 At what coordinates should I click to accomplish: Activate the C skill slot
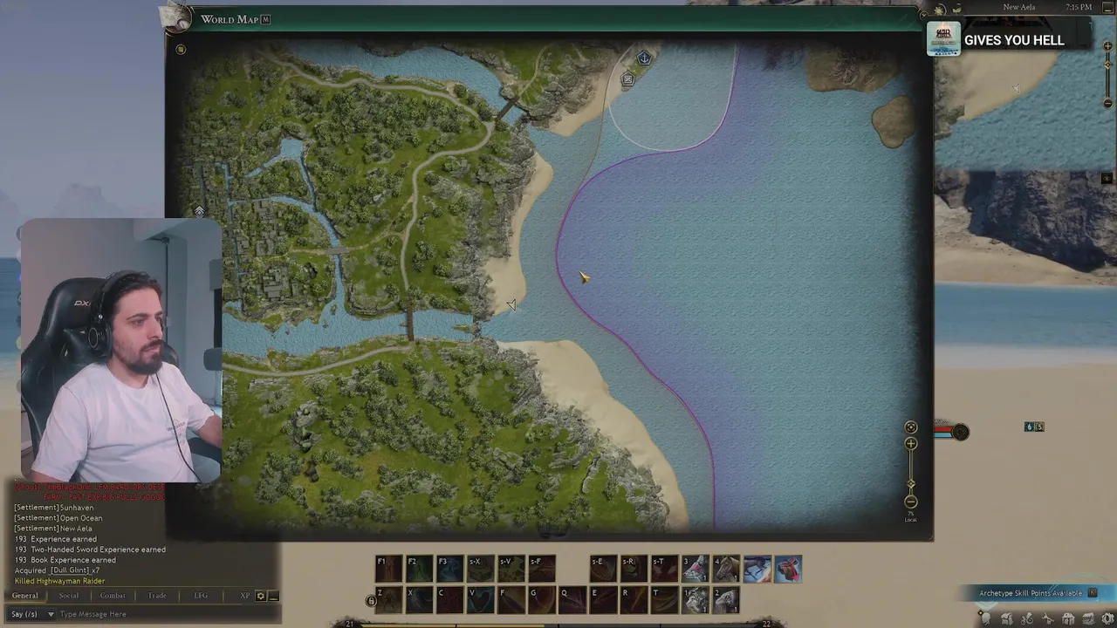449,599
